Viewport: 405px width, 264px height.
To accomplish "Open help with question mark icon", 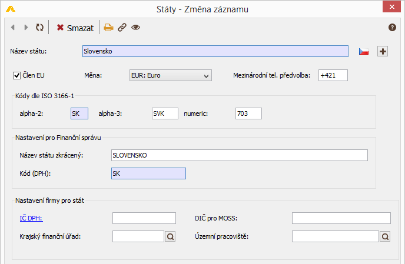I will 392,27.
